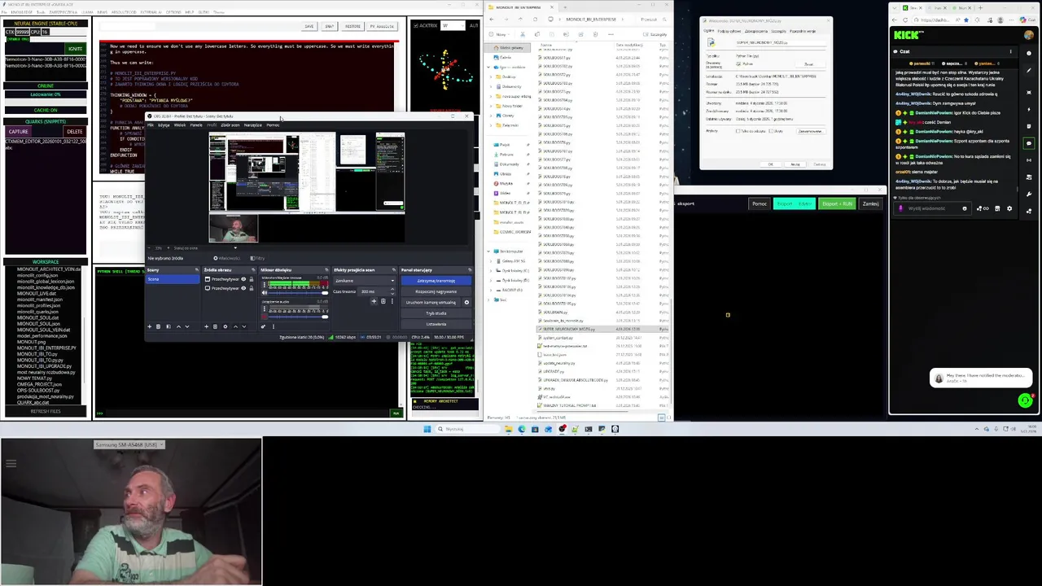Click the Kick chat message input field
1042x586 pixels.
[x=933, y=208]
